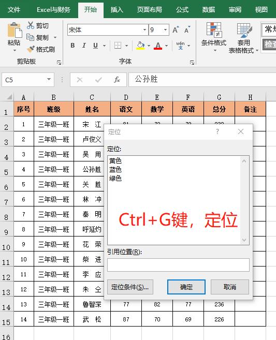This screenshot has height=340, width=276.
Task: Expand the font name dropdown 宋体
Action: point(144,29)
